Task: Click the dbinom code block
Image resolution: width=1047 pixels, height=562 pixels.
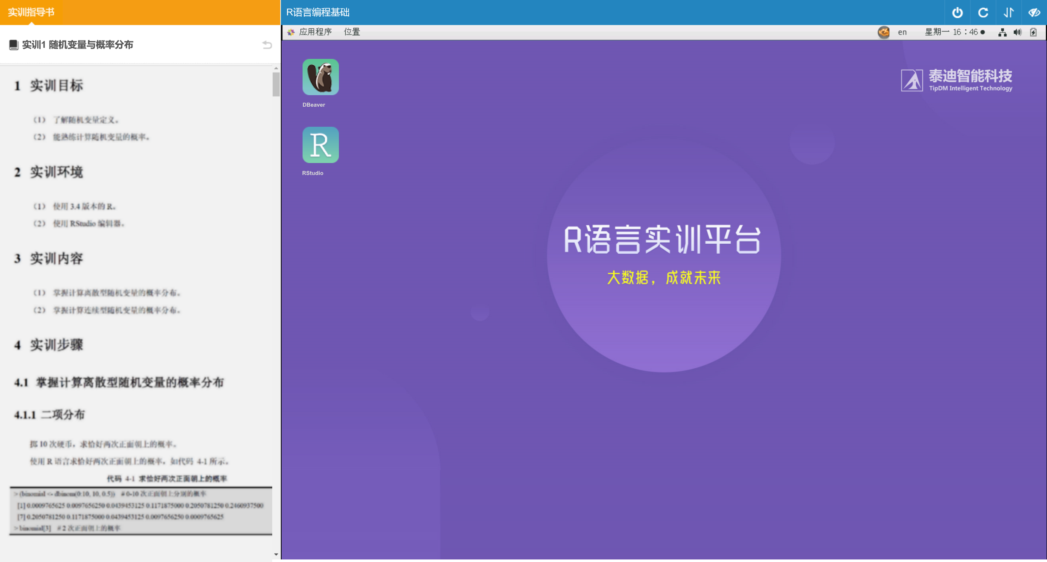Action: 141,511
